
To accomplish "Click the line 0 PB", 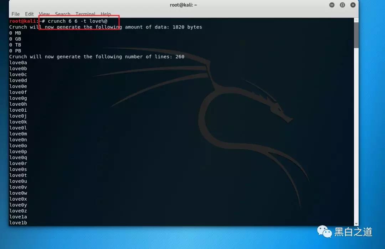I will tap(15, 51).
